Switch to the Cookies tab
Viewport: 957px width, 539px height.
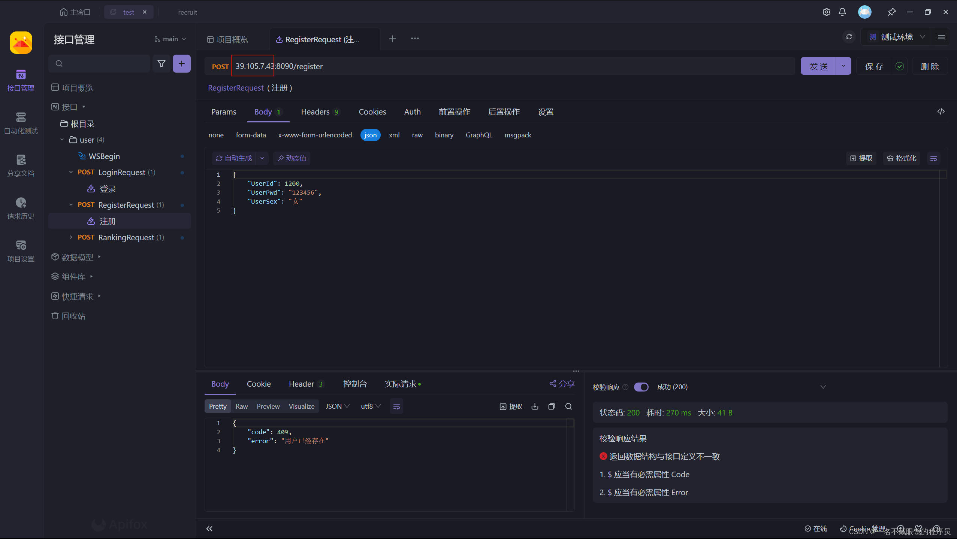(x=372, y=112)
